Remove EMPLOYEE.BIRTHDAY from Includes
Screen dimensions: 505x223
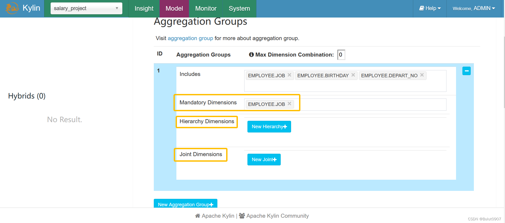coord(353,75)
